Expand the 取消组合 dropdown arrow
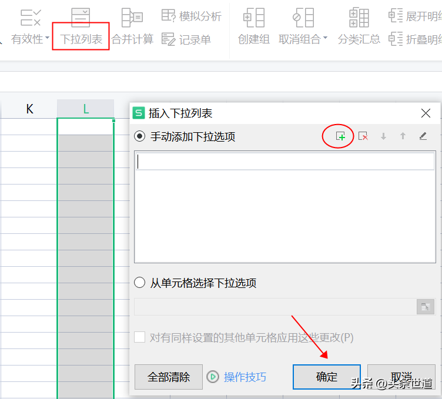Image resolution: width=442 pixels, height=399 pixels. [x=325, y=38]
